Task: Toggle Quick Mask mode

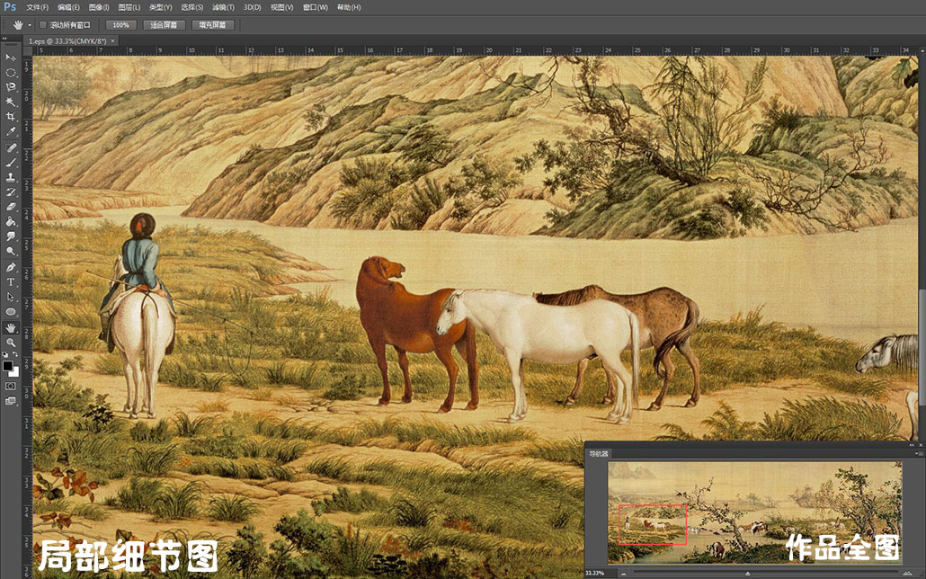Action: 11,386
